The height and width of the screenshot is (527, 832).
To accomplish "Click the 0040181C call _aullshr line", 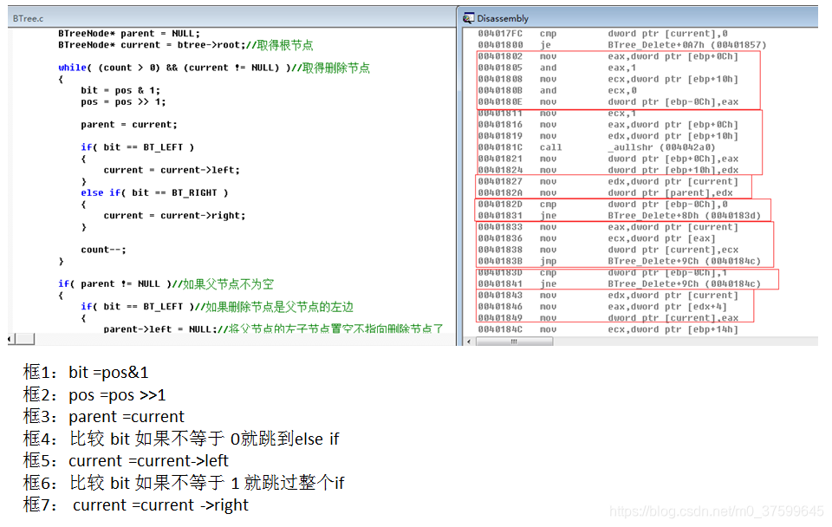I will click(597, 147).
